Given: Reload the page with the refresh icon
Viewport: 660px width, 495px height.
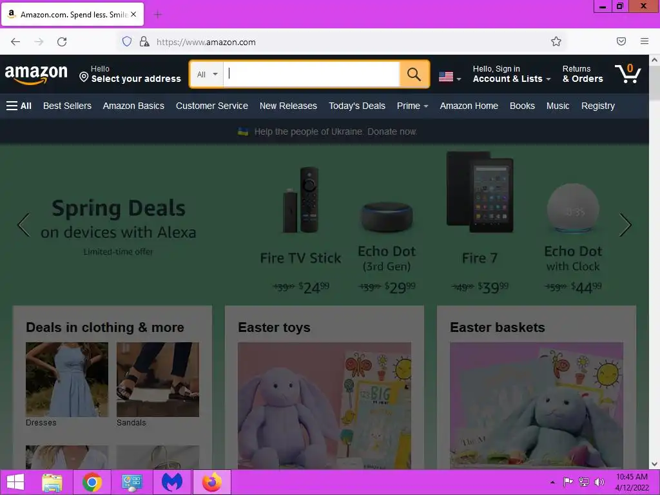Looking at the screenshot, I should point(62,41).
